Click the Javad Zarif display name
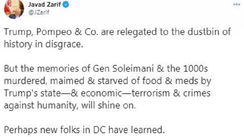Screen dimensions: 244x137 pyautogui.click(x=45, y=5)
